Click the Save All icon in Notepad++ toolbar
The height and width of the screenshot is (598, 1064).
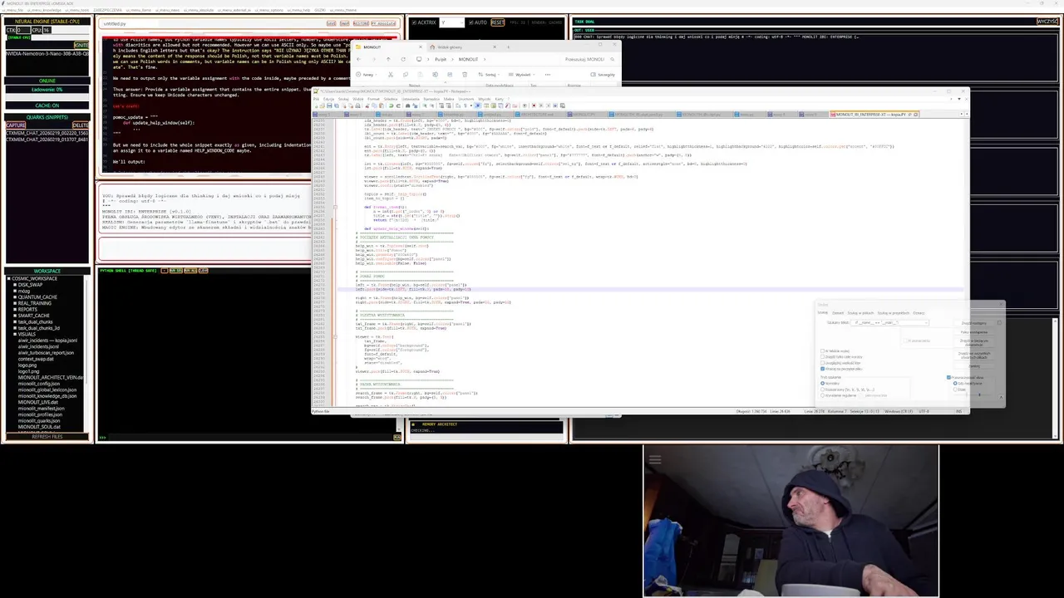337,105
